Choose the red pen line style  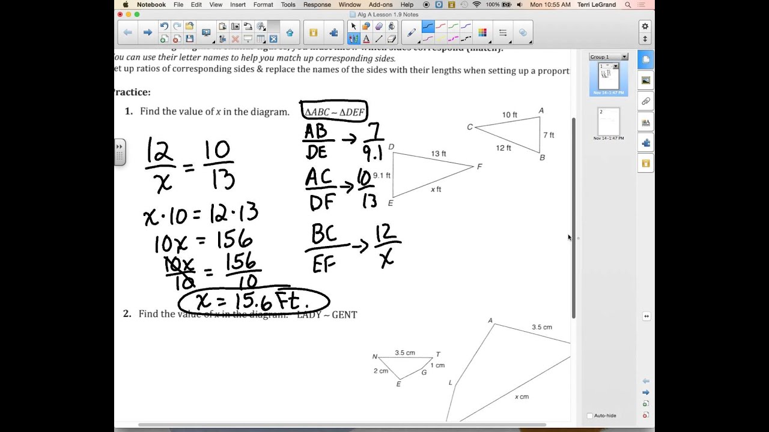(440, 26)
